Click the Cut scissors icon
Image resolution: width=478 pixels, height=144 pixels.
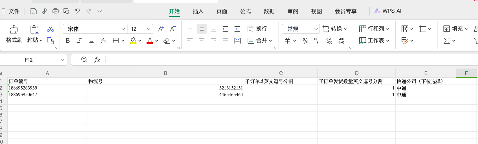(x=50, y=29)
